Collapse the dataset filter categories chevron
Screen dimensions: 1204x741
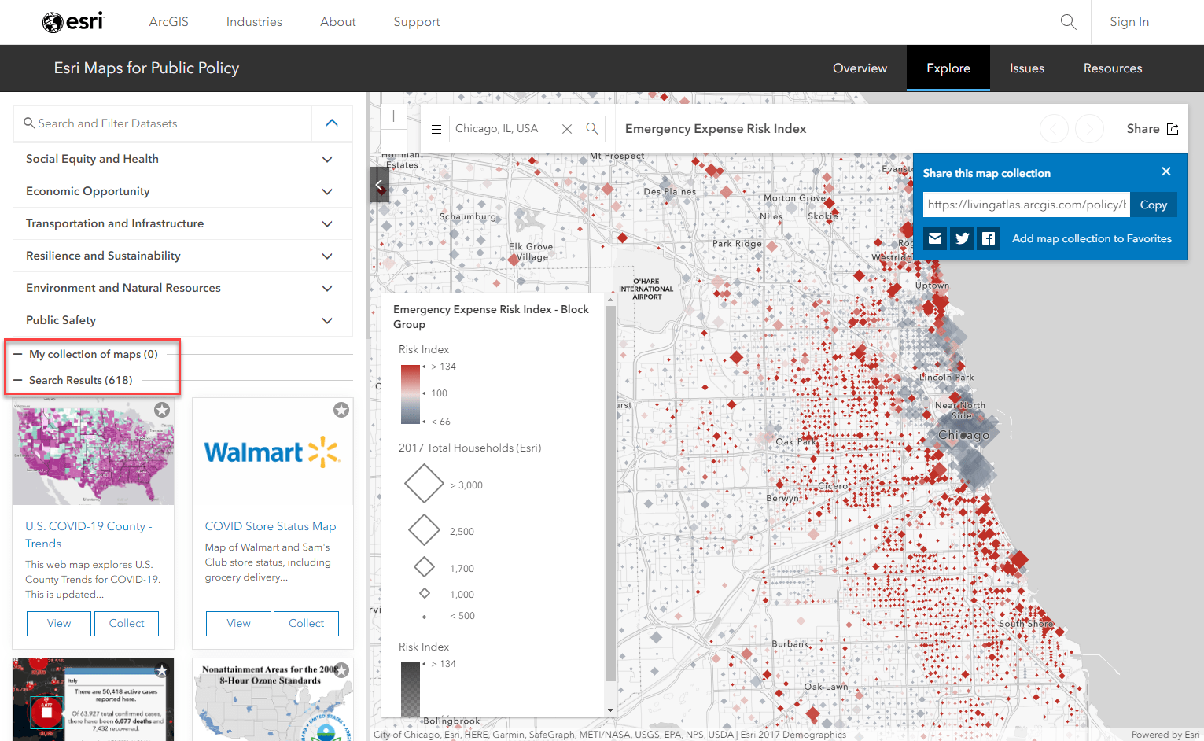pyautogui.click(x=332, y=123)
